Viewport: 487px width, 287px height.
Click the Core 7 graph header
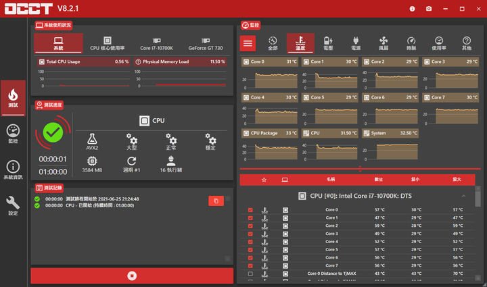coord(450,97)
